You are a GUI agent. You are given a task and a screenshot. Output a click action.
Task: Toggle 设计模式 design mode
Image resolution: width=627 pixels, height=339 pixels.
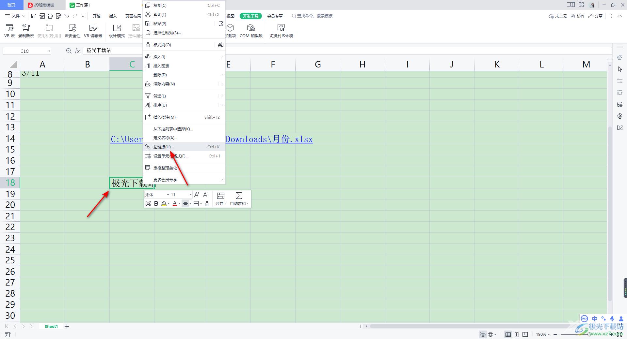click(117, 31)
